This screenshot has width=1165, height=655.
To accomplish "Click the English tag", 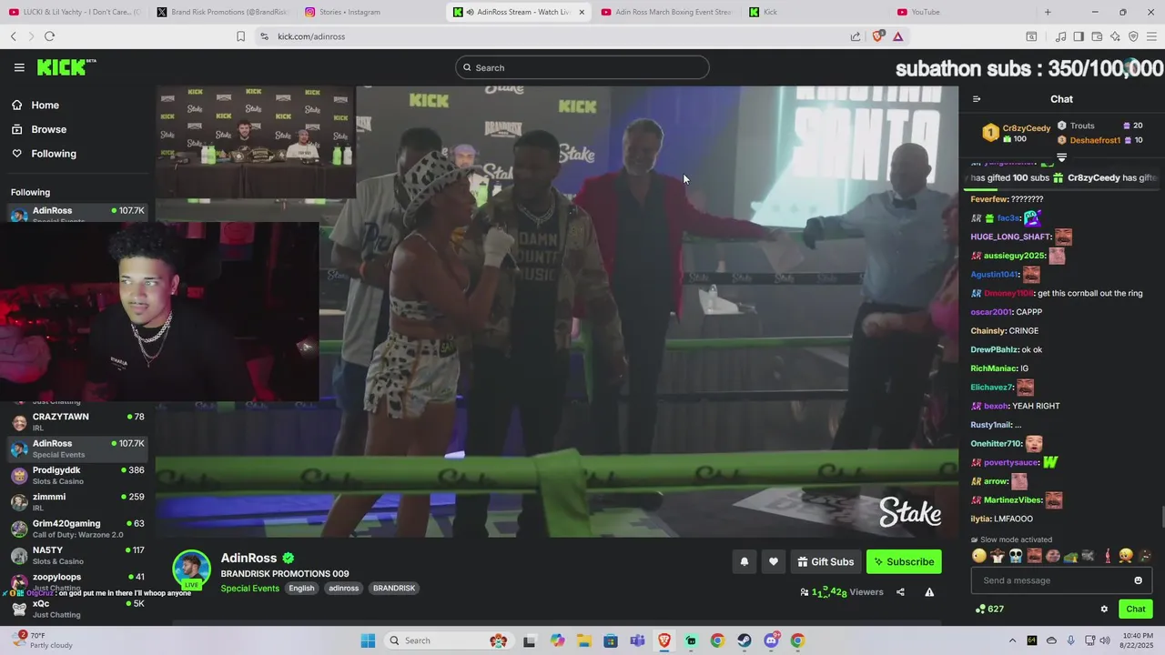I will [301, 589].
